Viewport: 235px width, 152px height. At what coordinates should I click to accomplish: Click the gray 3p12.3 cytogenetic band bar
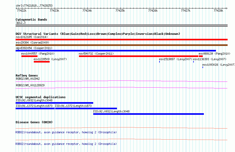[121, 26]
